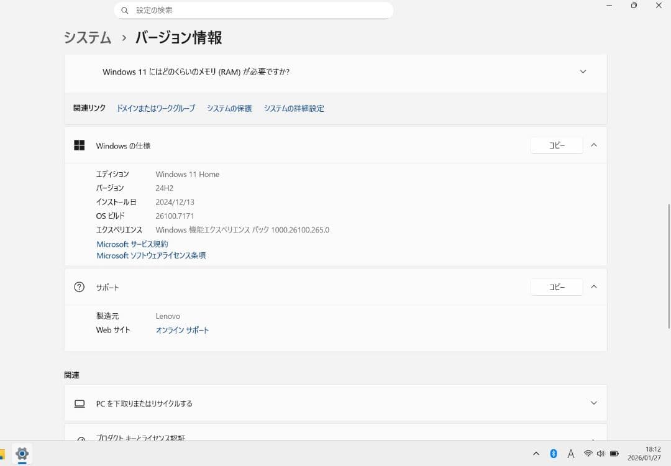Open the Settings gear icon in the taskbar

pos(22,454)
